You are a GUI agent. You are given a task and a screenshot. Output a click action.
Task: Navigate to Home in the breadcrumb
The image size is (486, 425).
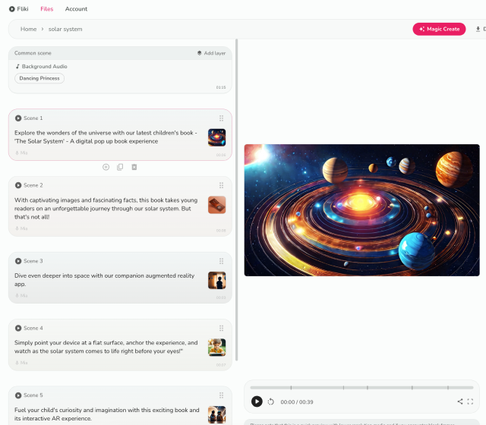(x=28, y=29)
